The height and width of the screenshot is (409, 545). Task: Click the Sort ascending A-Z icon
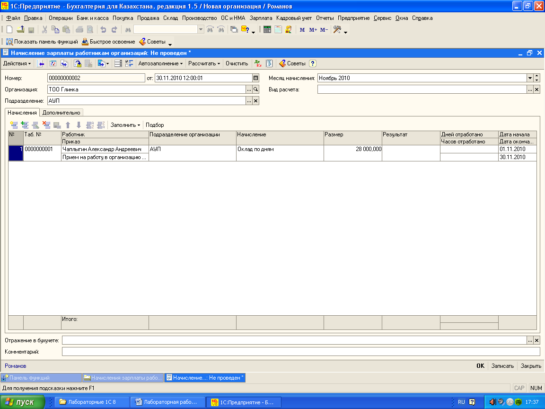click(x=90, y=125)
